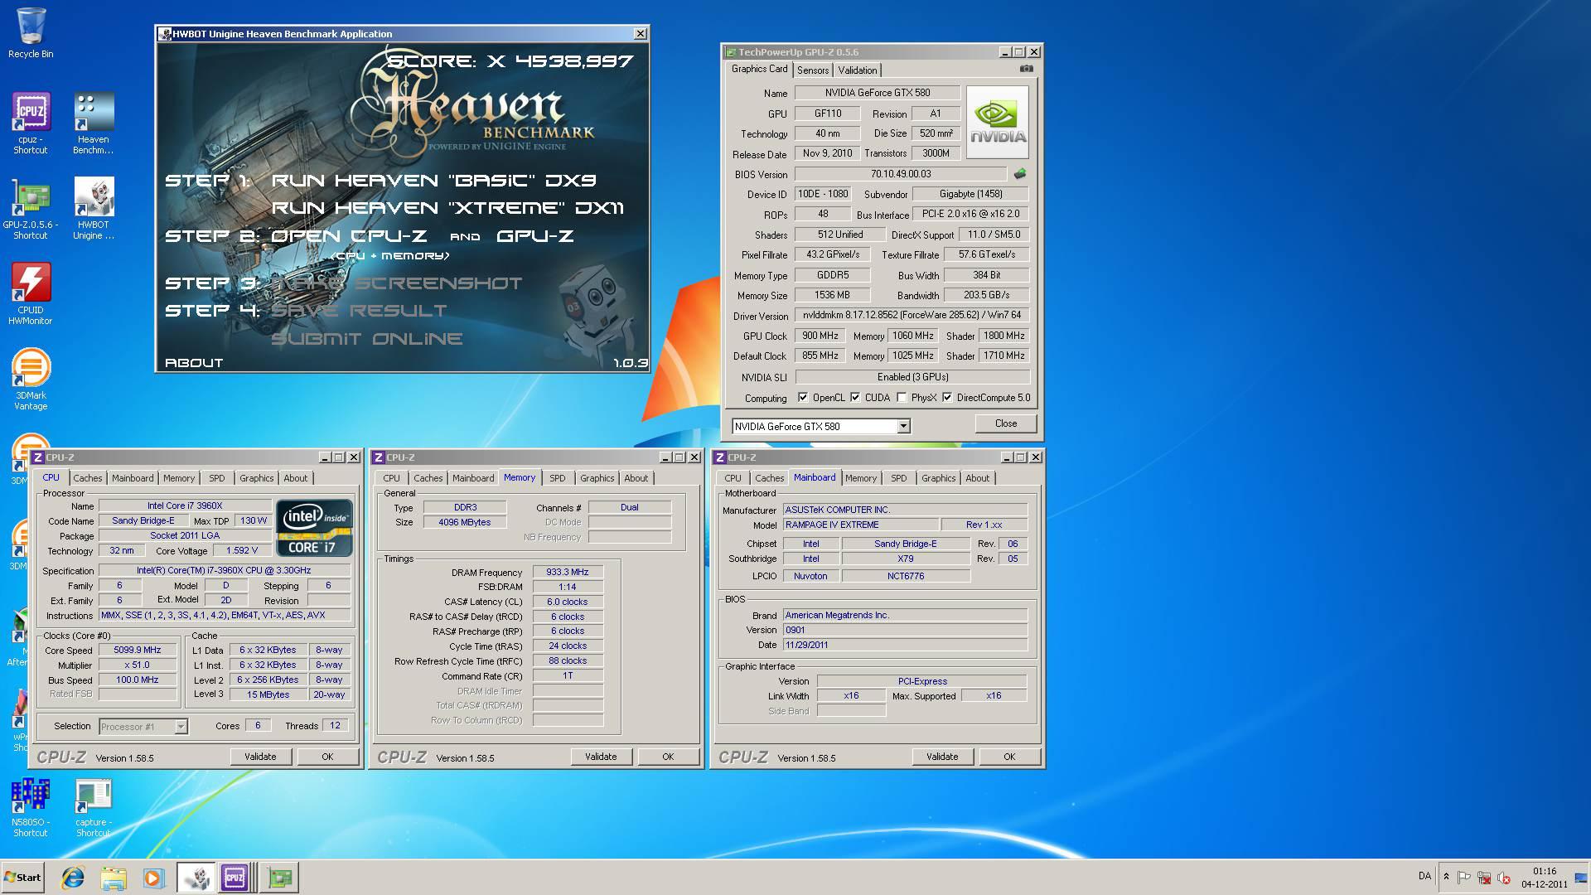Open the GPU-Z.0.5.6 Shortcut desktop icon

31,209
